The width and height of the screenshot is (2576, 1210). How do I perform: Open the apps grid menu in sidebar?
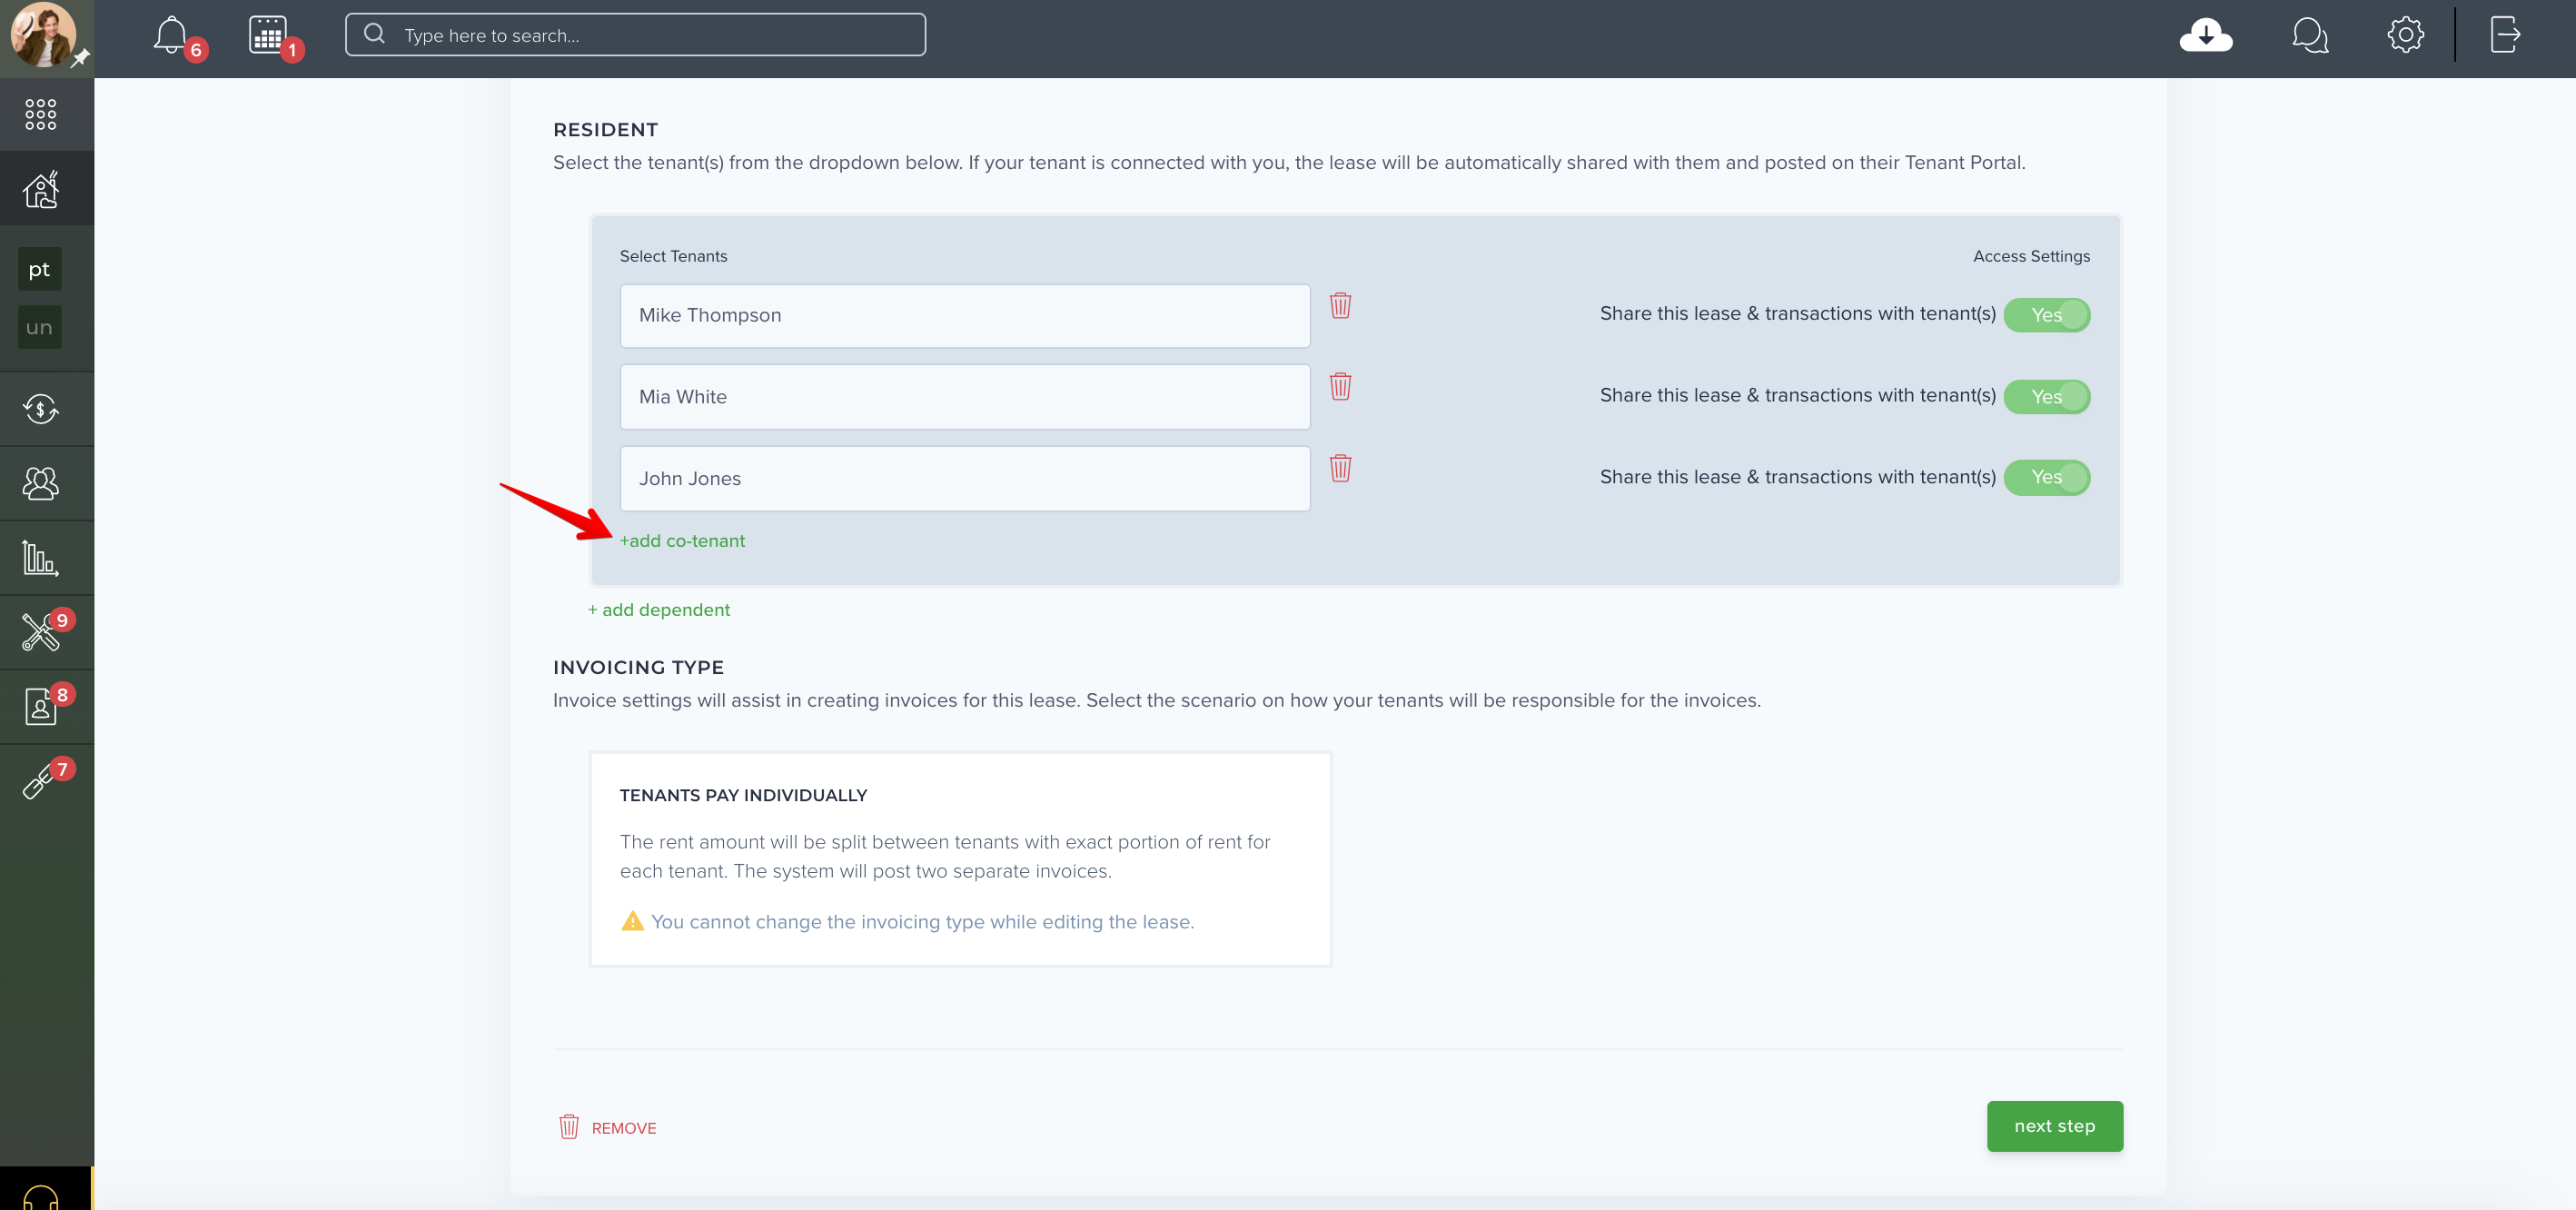[41, 114]
